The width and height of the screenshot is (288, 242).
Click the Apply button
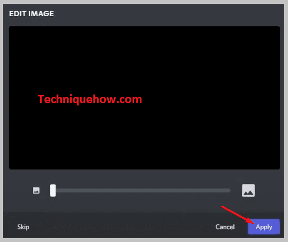point(264,227)
